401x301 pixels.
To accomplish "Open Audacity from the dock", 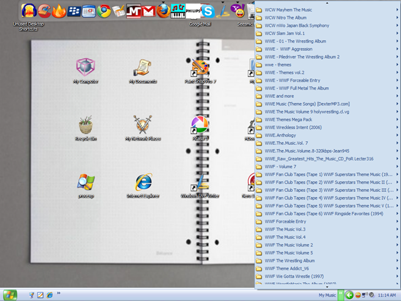I will (x=28, y=11).
